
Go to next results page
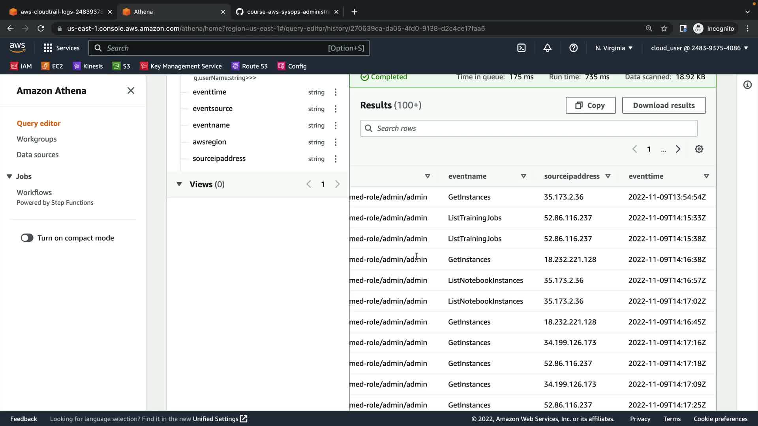[678, 149]
